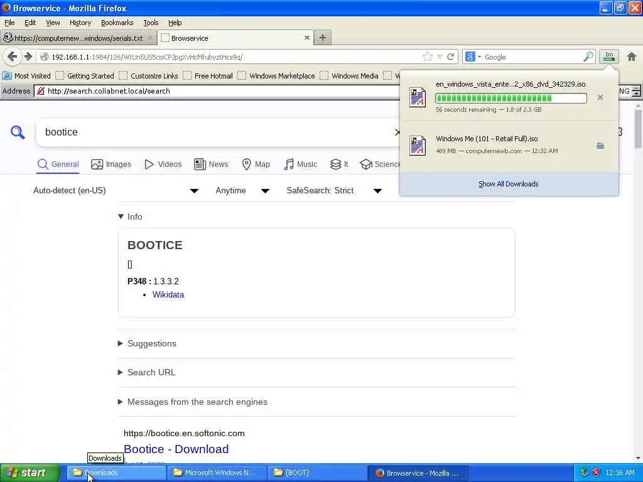Open the Anytime time range dropdown
The height and width of the screenshot is (482, 643).
coord(242,191)
